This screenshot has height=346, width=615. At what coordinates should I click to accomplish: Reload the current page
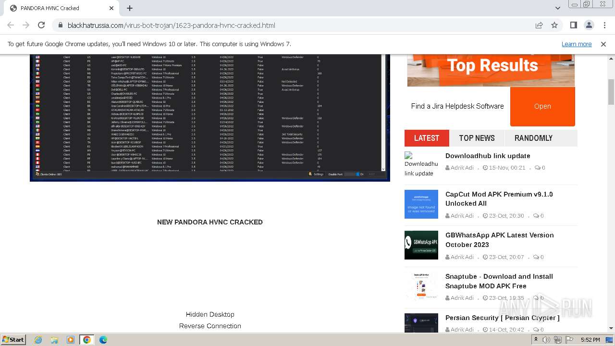41,25
